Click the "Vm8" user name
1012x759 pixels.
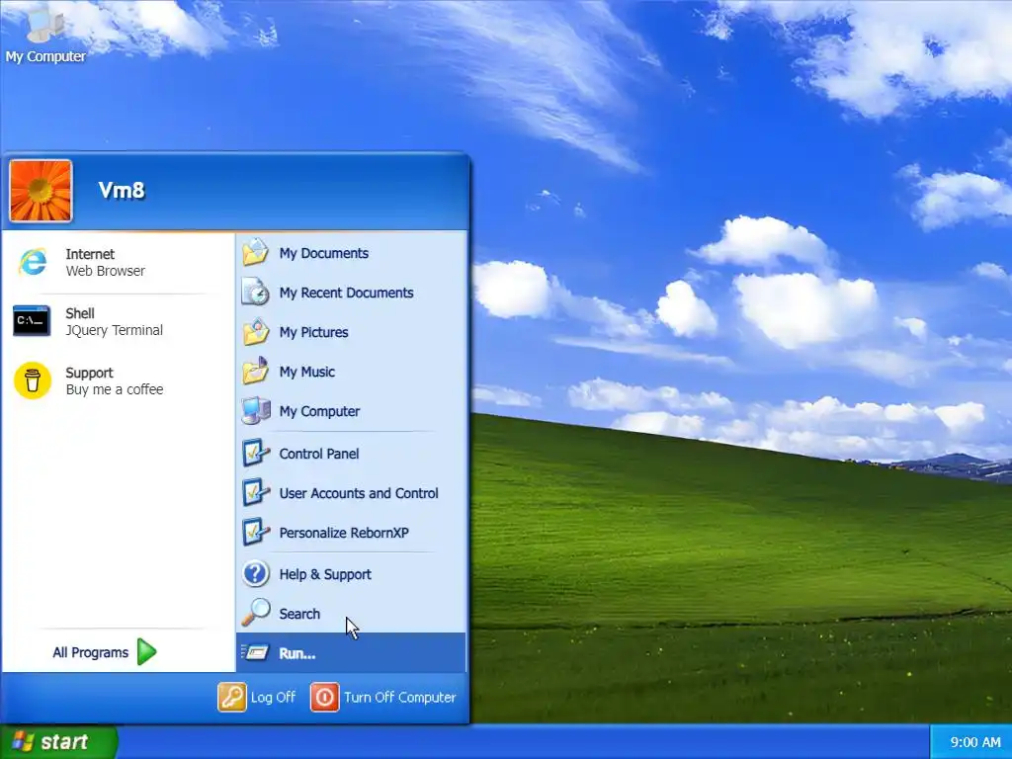122,191
